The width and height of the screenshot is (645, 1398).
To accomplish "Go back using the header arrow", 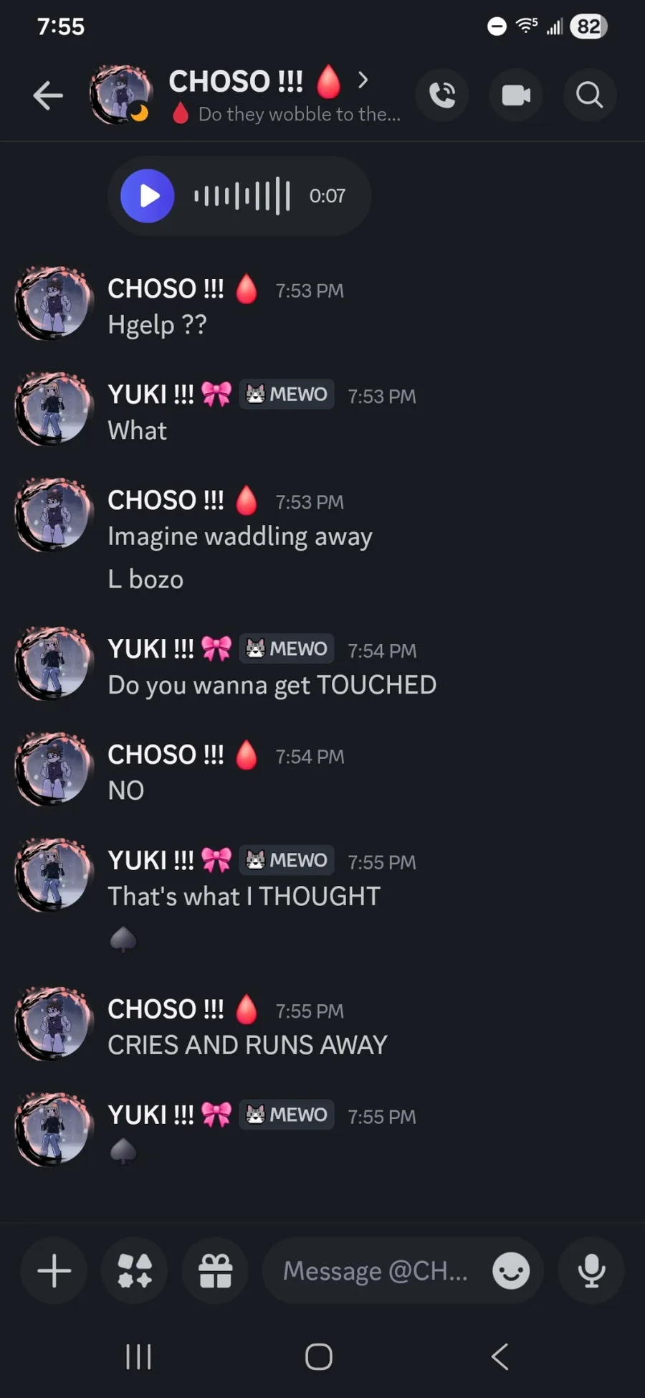I will (48, 95).
